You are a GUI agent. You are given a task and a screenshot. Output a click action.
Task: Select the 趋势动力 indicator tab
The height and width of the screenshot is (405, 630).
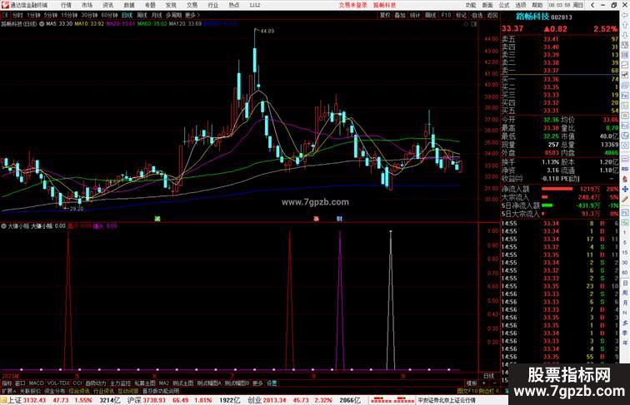[96, 383]
